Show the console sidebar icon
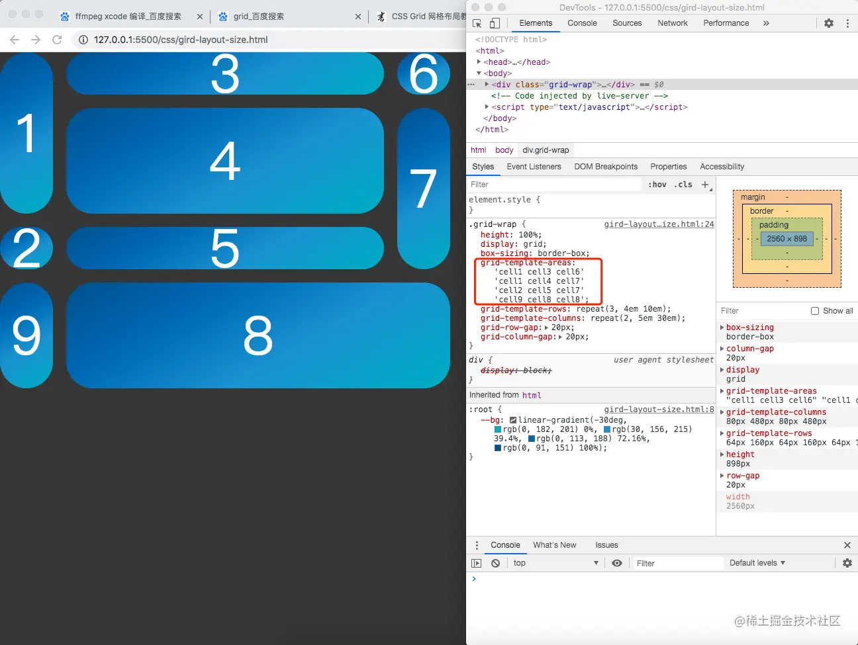This screenshot has height=645, width=858. pyautogui.click(x=477, y=563)
